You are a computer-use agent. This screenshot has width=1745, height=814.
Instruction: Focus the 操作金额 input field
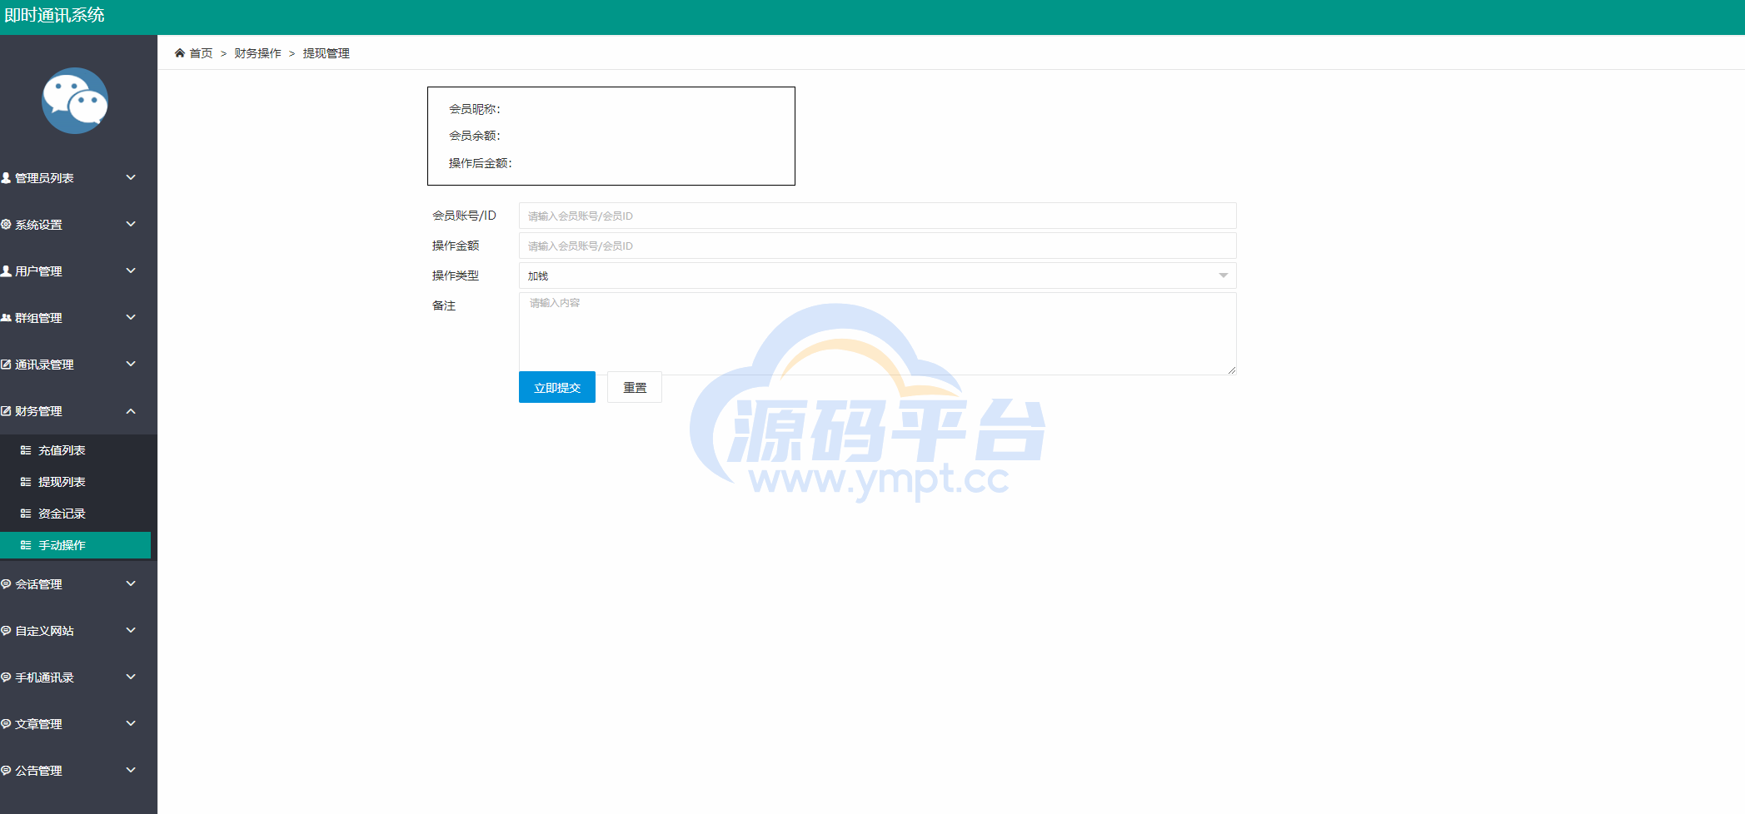(x=877, y=246)
